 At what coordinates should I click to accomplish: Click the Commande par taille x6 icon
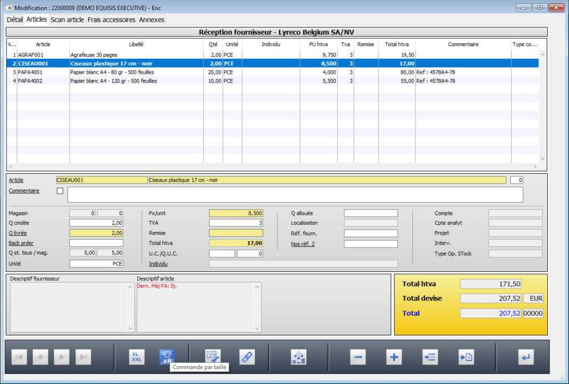click(x=167, y=357)
